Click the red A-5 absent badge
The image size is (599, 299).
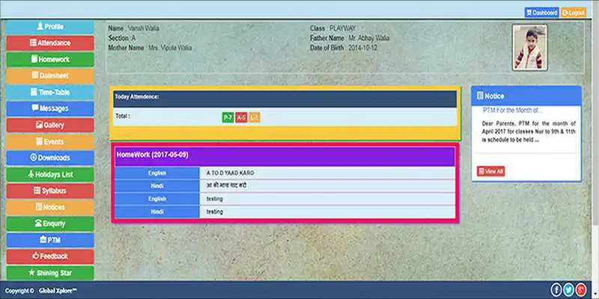pyautogui.click(x=241, y=117)
